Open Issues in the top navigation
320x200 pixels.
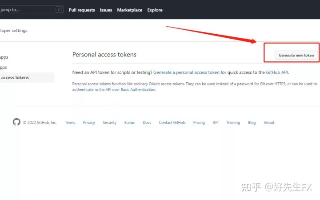pyautogui.click(x=106, y=10)
